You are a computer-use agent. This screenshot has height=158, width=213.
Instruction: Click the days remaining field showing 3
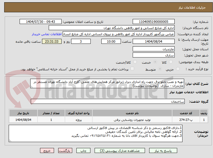click(81, 42)
